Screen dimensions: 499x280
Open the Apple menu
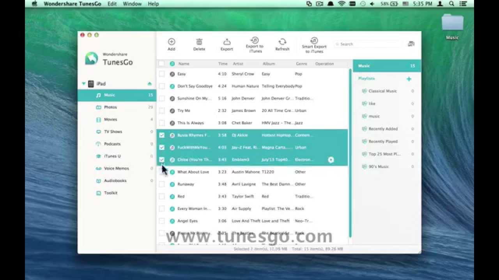pos(34,4)
